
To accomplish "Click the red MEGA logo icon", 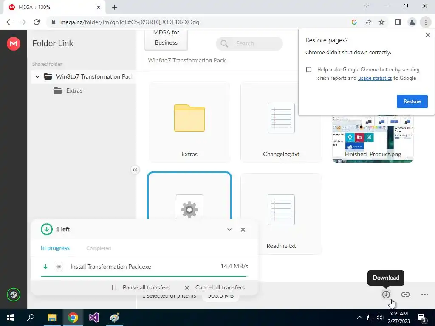I will pyautogui.click(x=13, y=44).
